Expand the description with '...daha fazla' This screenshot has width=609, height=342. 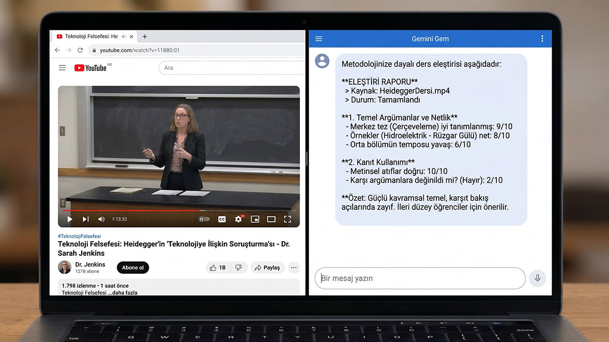(122, 293)
